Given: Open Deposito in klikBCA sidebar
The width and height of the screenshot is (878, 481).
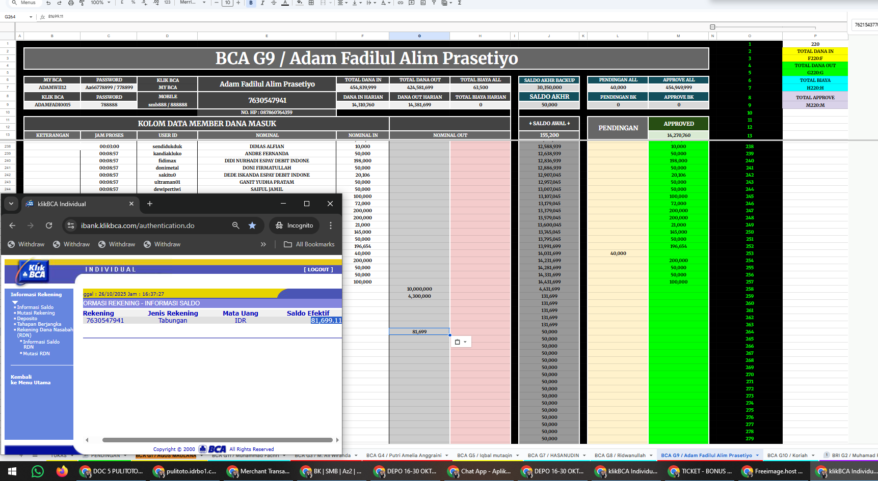Looking at the screenshot, I should [27, 318].
